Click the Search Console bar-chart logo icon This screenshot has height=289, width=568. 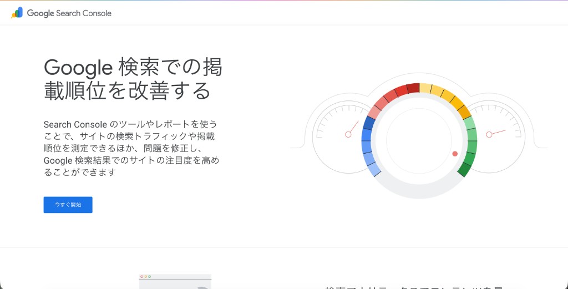(x=17, y=13)
